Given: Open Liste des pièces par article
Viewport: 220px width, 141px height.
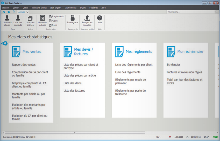Looking at the screenshot, I should pos(80,76).
